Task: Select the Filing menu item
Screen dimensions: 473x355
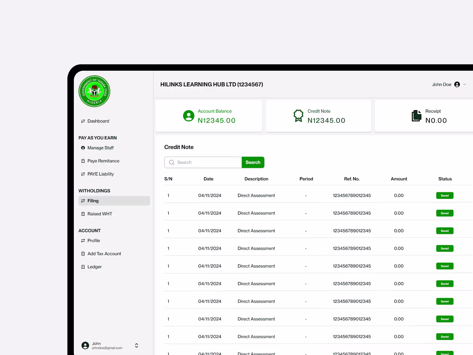Action: click(114, 201)
